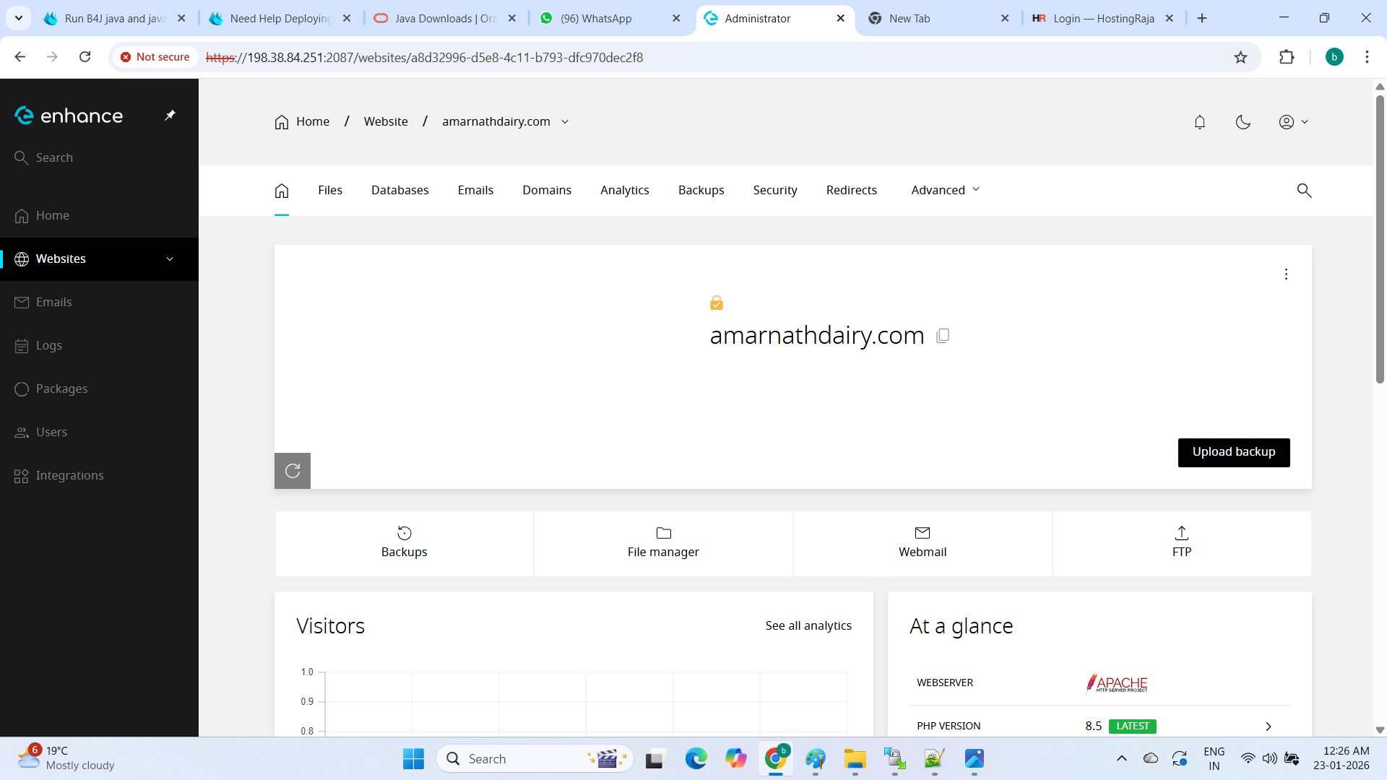This screenshot has width=1387, height=780.
Task: Click the Upload backup button
Action: pyautogui.click(x=1234, y=452)
